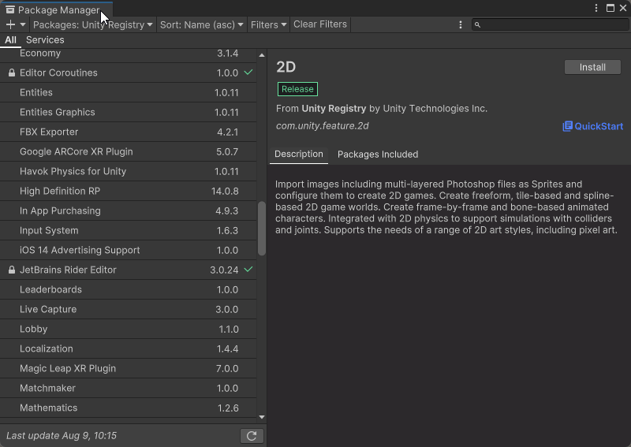
Task: Click the com.unity.feature.2d package name
Action: pos(323,126)
